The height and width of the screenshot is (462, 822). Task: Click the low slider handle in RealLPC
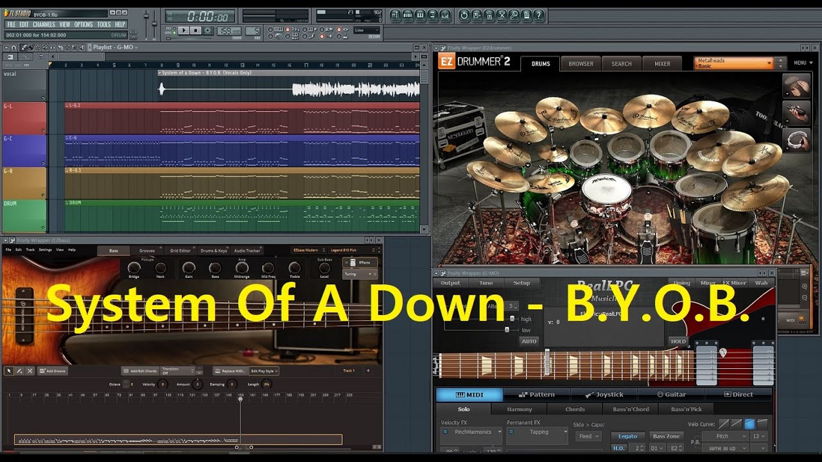tap(507, 330)
